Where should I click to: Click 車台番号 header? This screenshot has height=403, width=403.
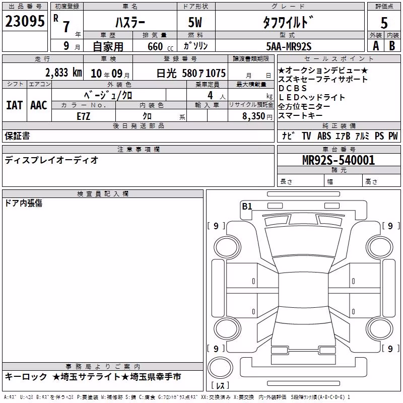click(x=339, y=149)
